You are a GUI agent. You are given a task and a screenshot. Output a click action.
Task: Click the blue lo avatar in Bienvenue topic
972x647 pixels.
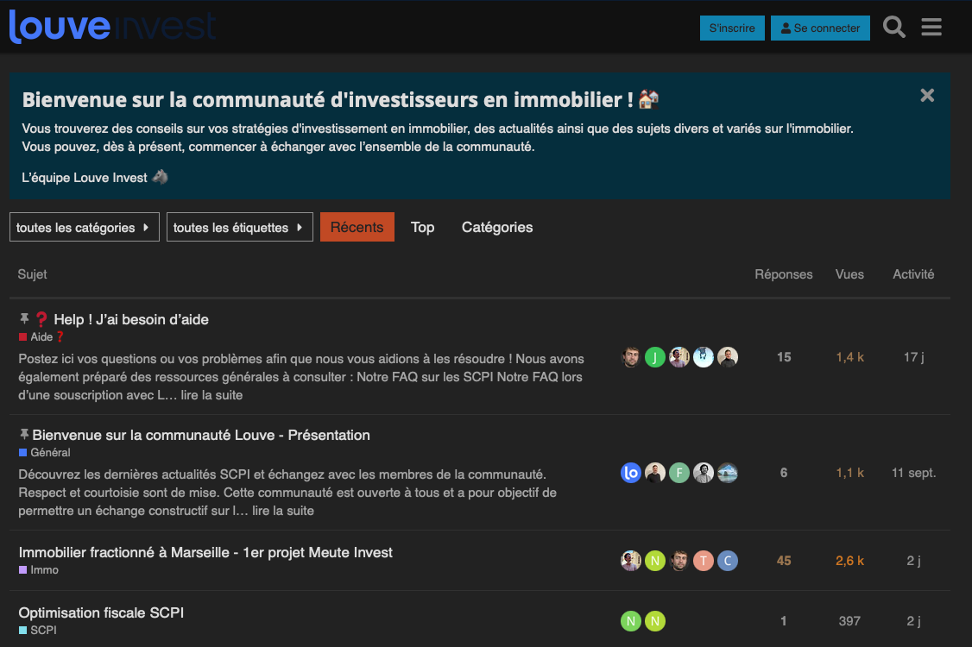click(630, 473)
